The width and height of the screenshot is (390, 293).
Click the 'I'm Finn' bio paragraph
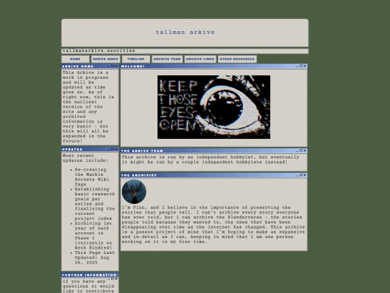[x=213, y=224]
